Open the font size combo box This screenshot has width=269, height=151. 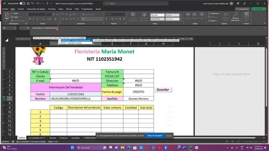pyautogui.click(x=49, y=15)
